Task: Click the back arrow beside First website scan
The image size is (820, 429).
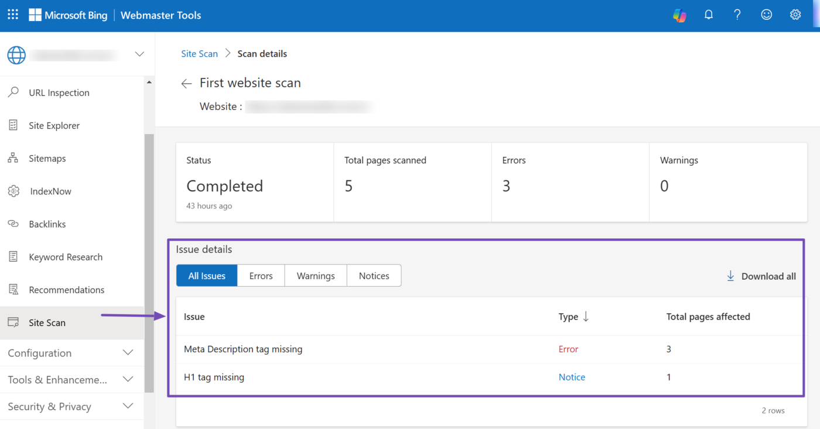Action: tap(186, 84)
